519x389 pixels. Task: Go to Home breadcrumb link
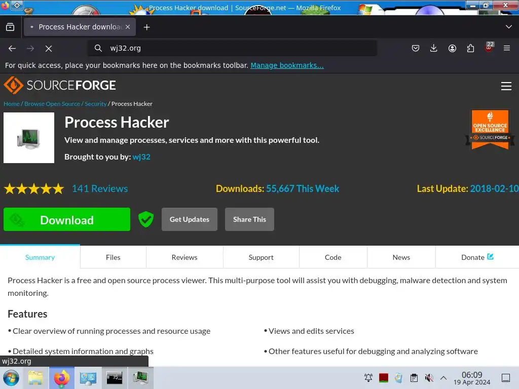[x=12, y=104]
